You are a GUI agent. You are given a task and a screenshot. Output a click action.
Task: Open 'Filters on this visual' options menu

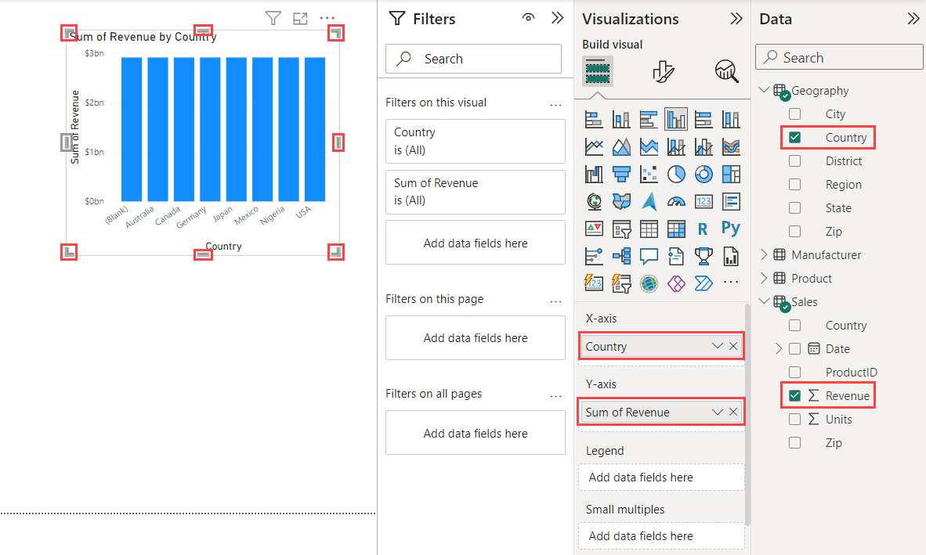pyautogui.click(x=555, y=105)
